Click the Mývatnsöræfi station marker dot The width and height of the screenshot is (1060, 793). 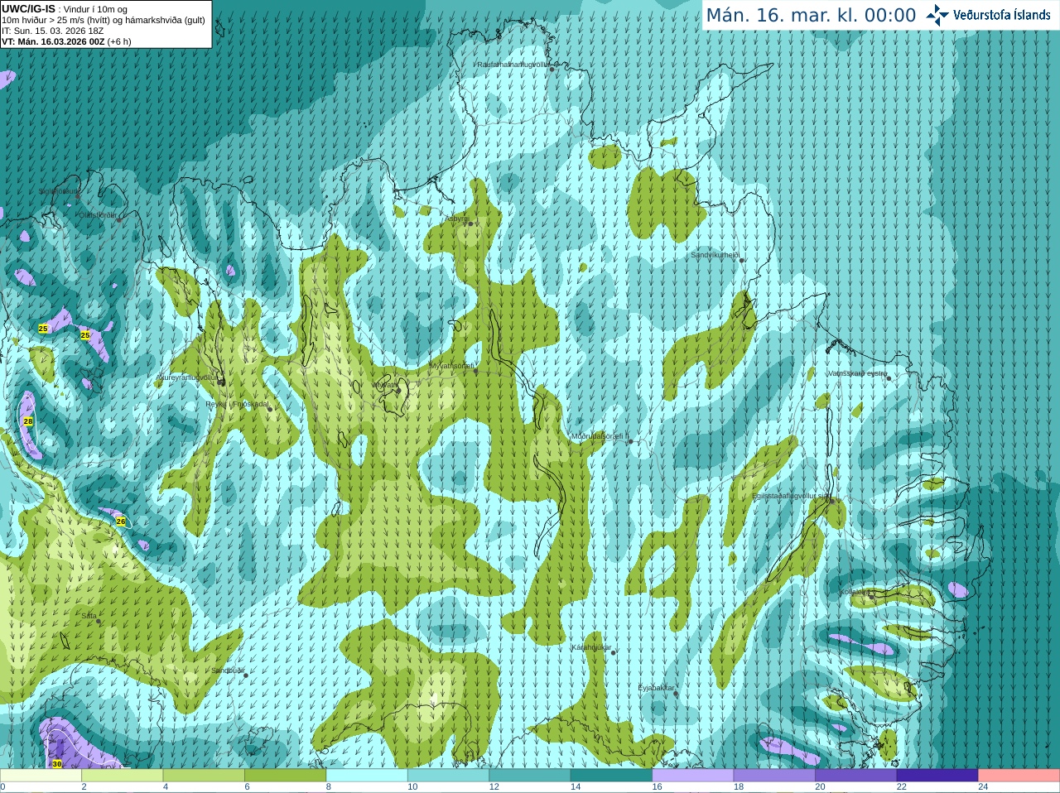pos(475,371)
